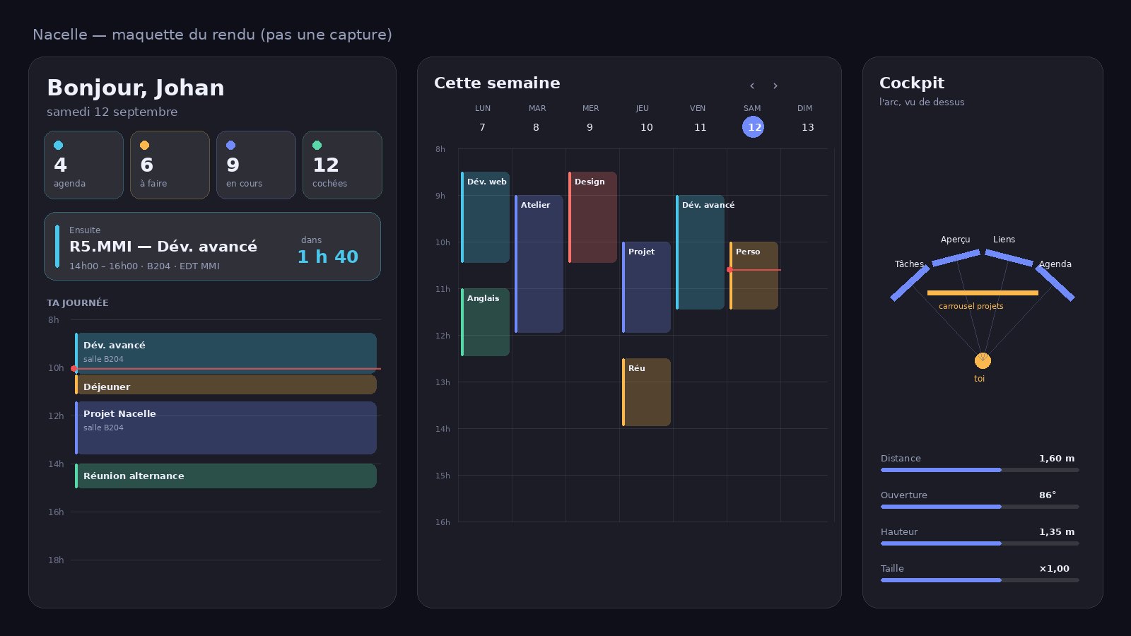Viewport: 1131px width, 636px height.
Task: Adjust the Taille slider
Action: 980,580
